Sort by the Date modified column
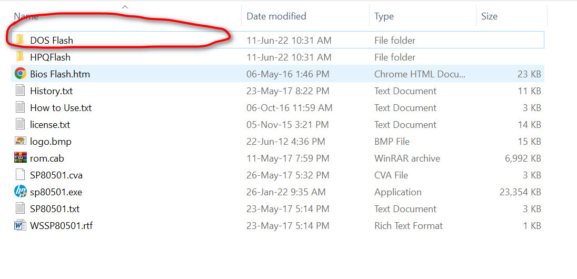 tap(276, 16)
